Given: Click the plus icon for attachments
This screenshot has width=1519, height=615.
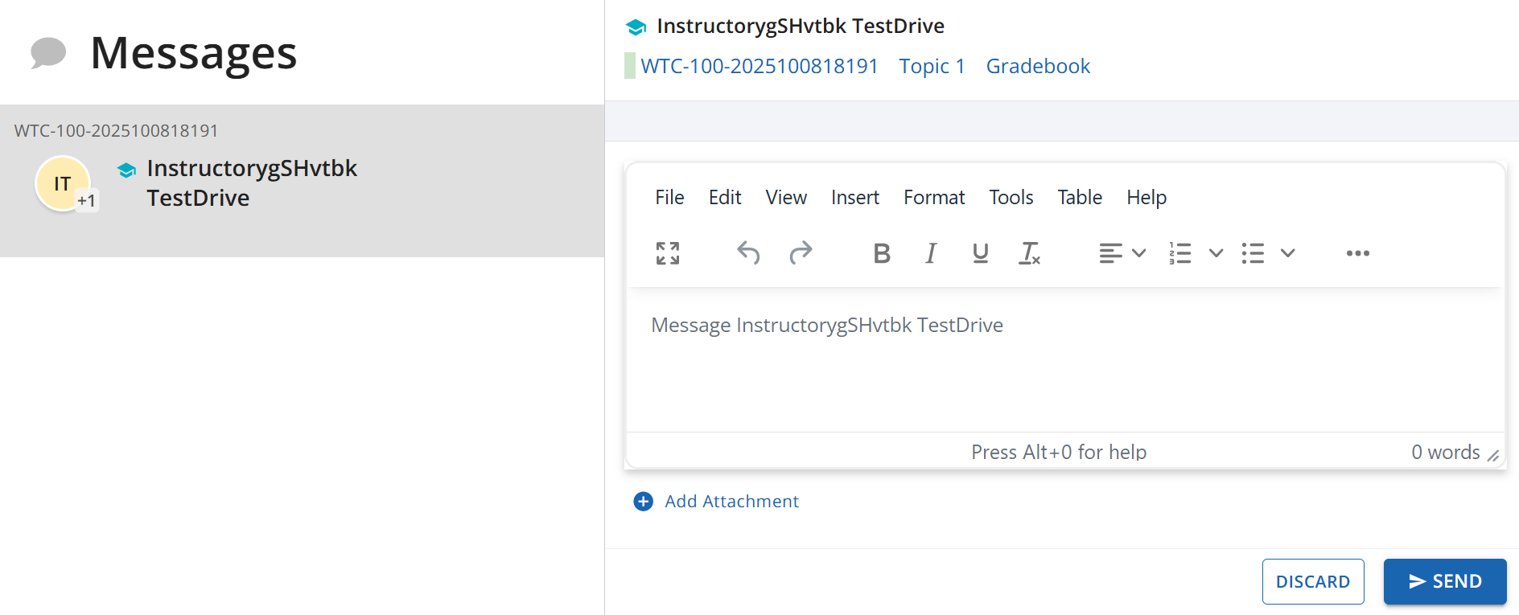Looking at the screenshot, I should point(644,502).
